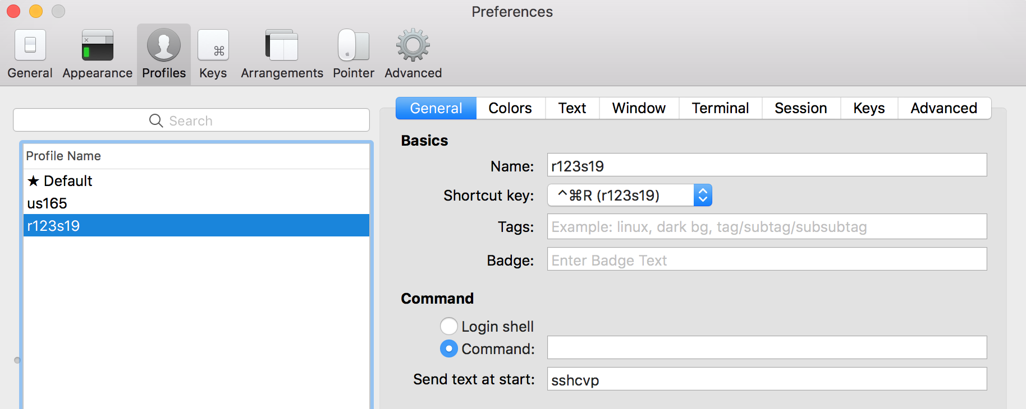Click the profile Name field
Image resolution: width=1026 pixels, height=409 pixels.
click(767, 165)
